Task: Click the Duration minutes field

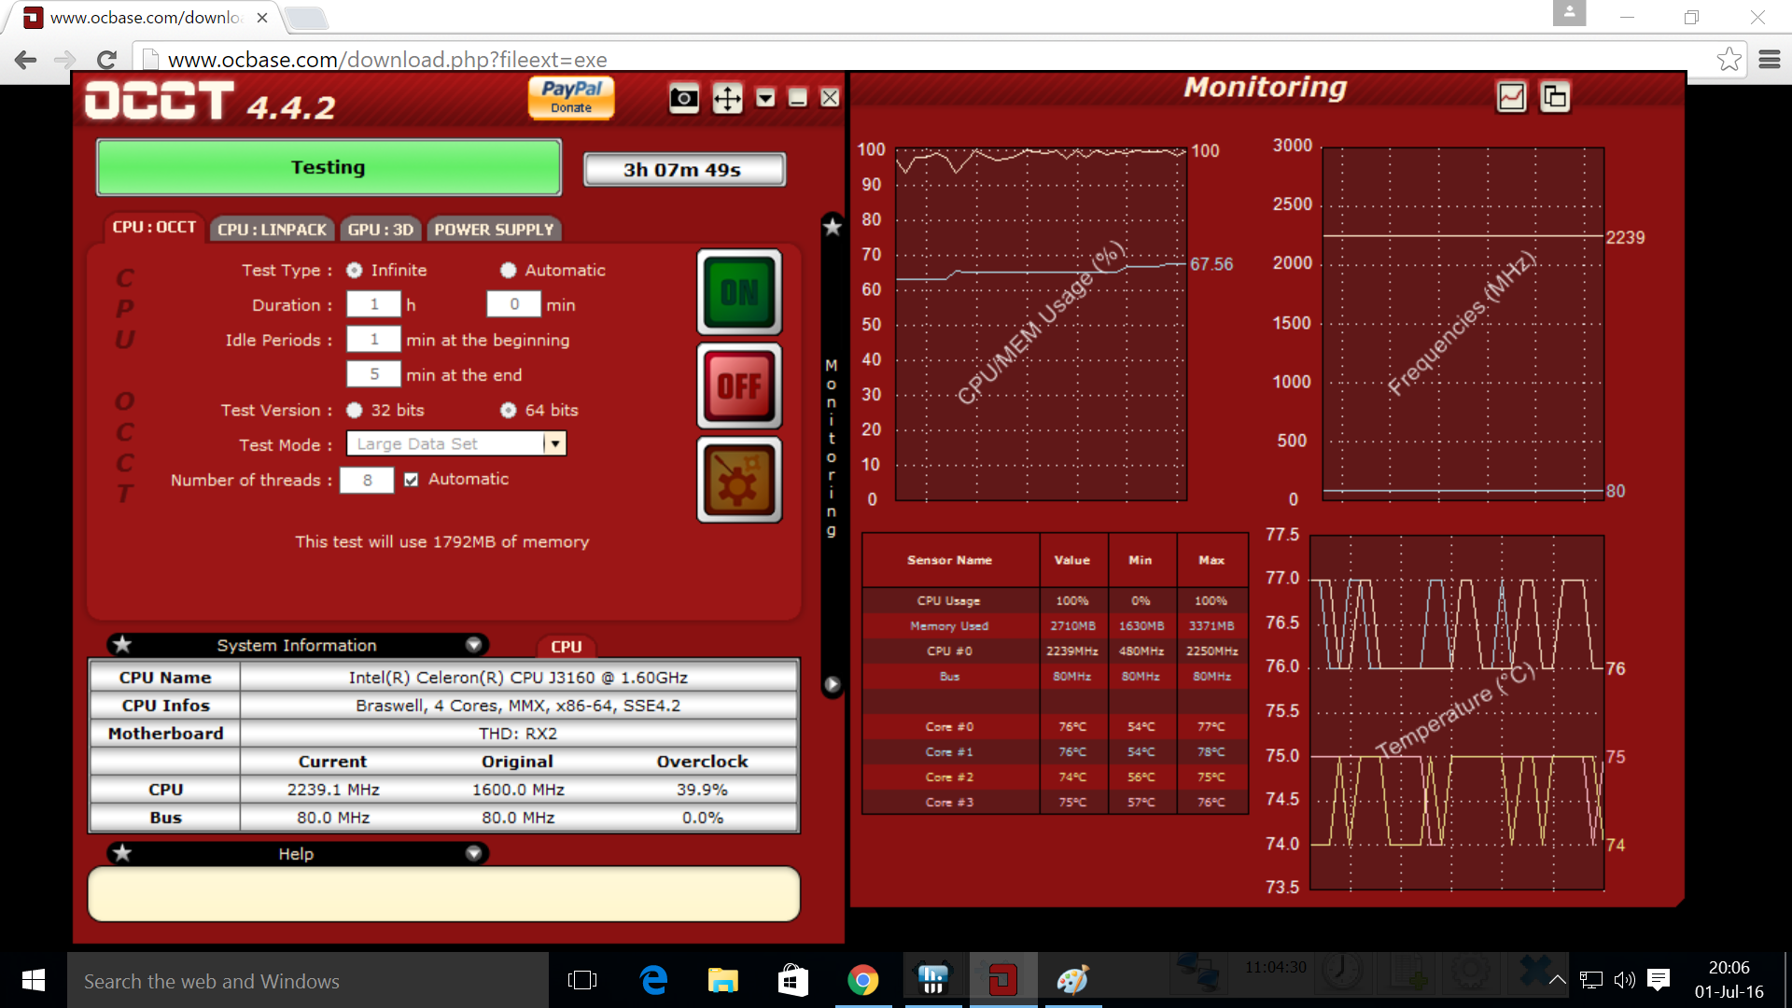Action: point(513,304)
